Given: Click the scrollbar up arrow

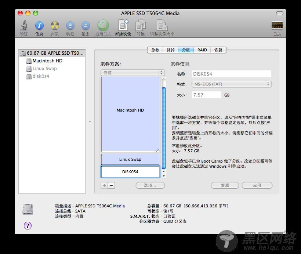Looking at the screenshot, I should tap(164, 171).
